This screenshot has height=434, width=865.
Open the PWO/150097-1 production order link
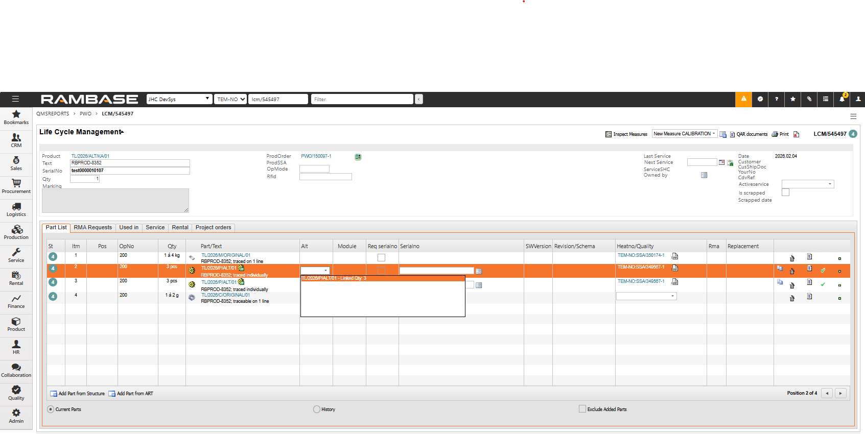[316, 156]
